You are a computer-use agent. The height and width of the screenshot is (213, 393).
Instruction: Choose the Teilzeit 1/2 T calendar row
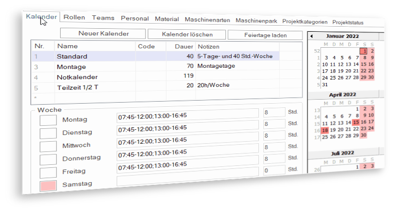79,86
